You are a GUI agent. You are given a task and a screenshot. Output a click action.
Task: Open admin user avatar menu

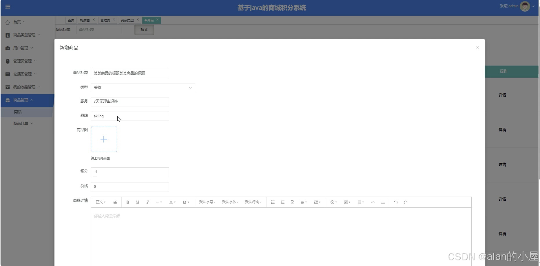click(525, 6)
